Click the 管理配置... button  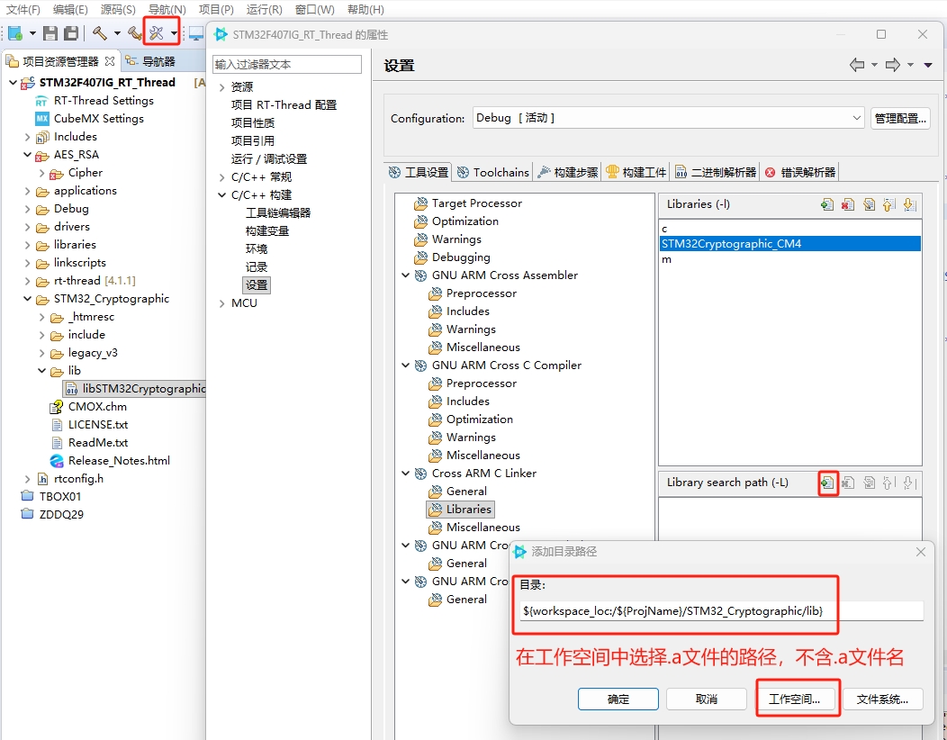[x=900, y=118]
